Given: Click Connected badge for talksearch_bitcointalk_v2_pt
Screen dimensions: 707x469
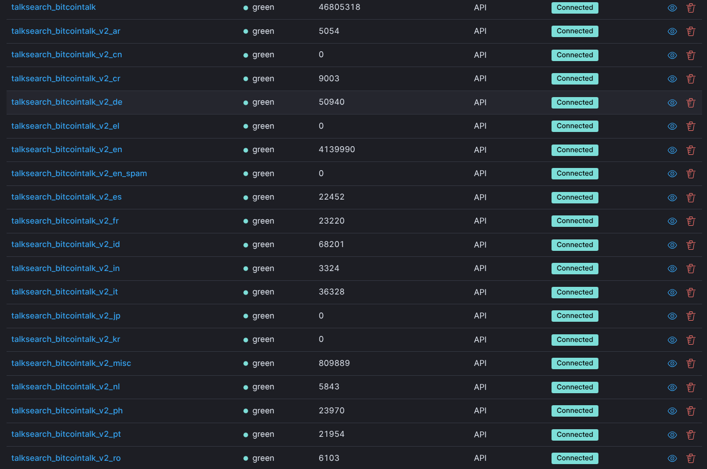Looking at the screenshot, I should [575, 435].
